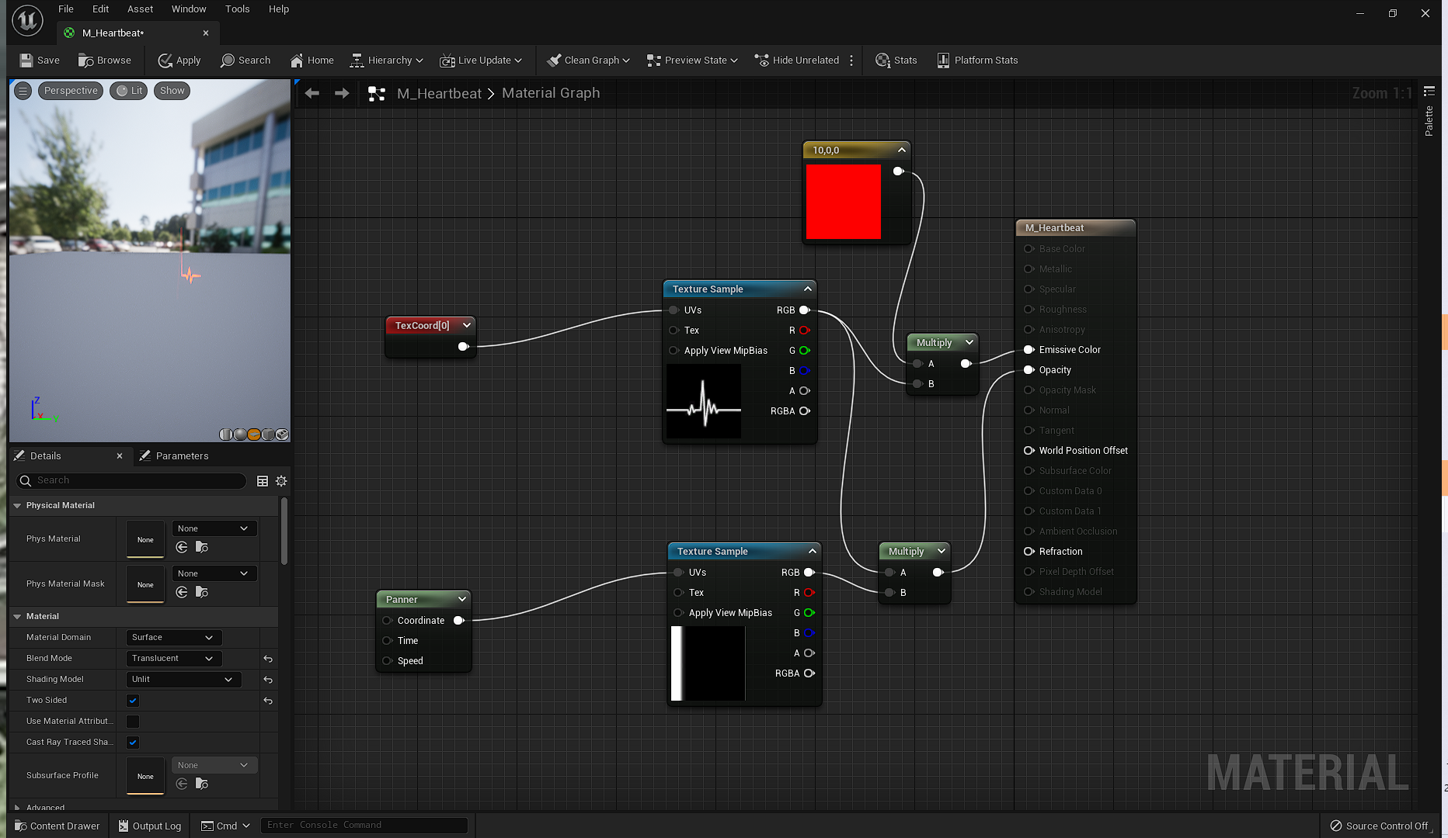Open Details panel settings gear
Viewport: 1448px width, 838px height.
click(281, 481)
